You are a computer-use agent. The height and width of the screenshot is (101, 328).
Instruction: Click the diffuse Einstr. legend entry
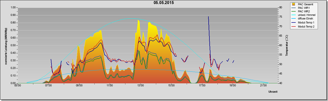pyautogui.click(x=303, y=19)
